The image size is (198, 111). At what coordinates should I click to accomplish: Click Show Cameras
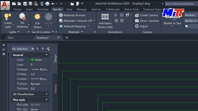(147, 21)
